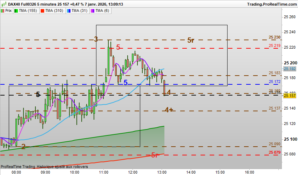This screenshot has width=298, height=175.
Task: Click the yellow 25 157 current price tag
Action: pos(290,96)
